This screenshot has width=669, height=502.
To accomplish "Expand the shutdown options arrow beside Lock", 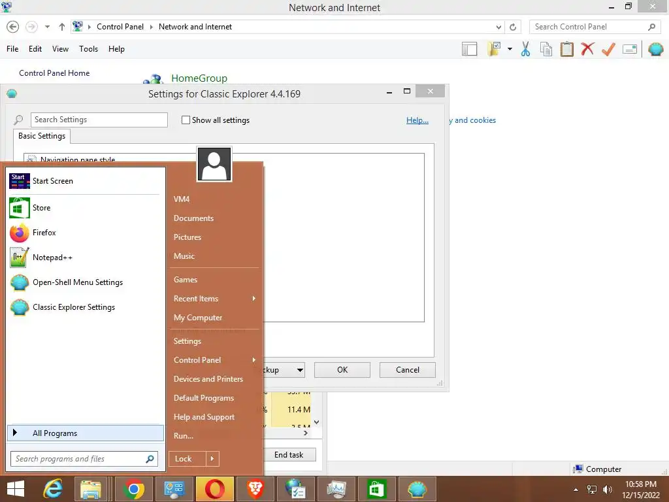I will (212, 459).
